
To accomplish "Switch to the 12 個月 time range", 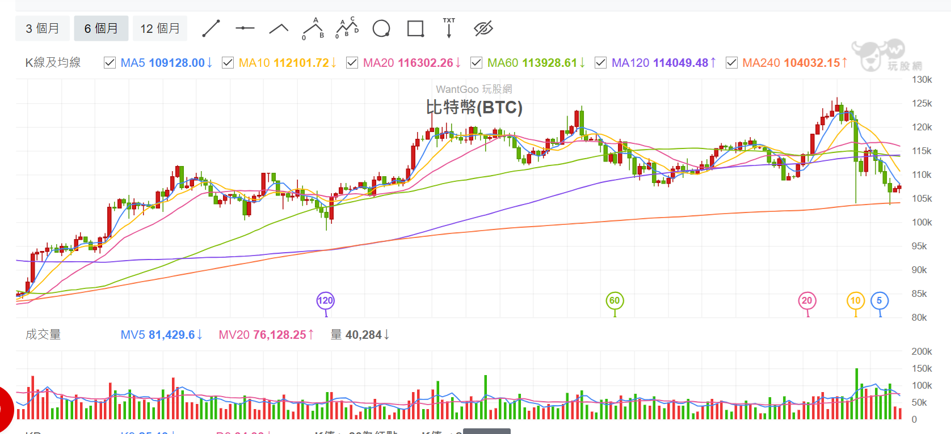I will [160, 28].
